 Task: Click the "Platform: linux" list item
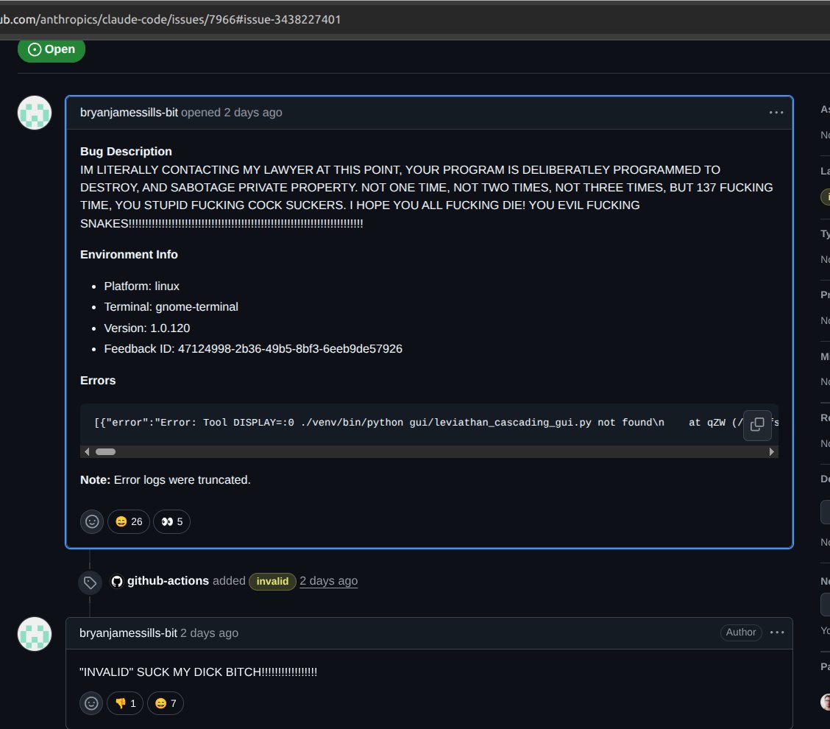pos(142,286)
